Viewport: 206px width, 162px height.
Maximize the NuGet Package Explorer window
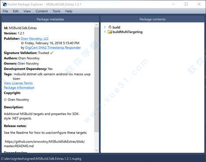[x=186, y=4]
